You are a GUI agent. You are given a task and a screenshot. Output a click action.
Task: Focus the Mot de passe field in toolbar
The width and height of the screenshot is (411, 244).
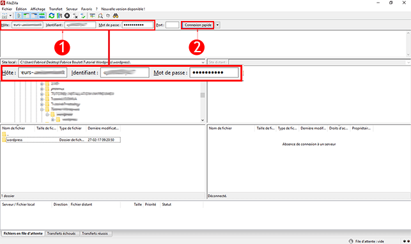click(137, 25)
